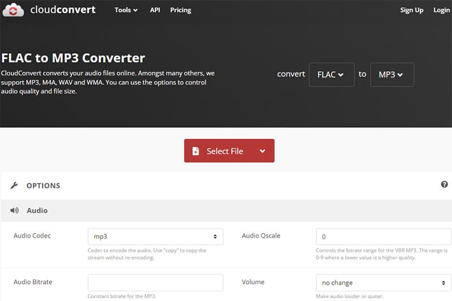The width and height of the screenshot is (452, 301).
Task: Click the Audio Bitrate label
Action: (x=33, y=282)
